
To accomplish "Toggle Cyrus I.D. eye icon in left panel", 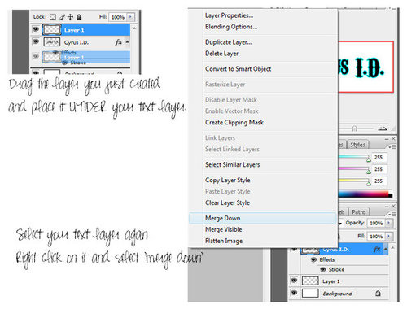I will click(x=36, y=41).
